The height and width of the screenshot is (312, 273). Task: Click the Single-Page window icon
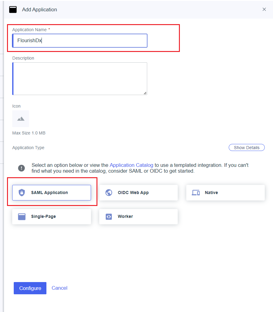click(x=22, y=216)
